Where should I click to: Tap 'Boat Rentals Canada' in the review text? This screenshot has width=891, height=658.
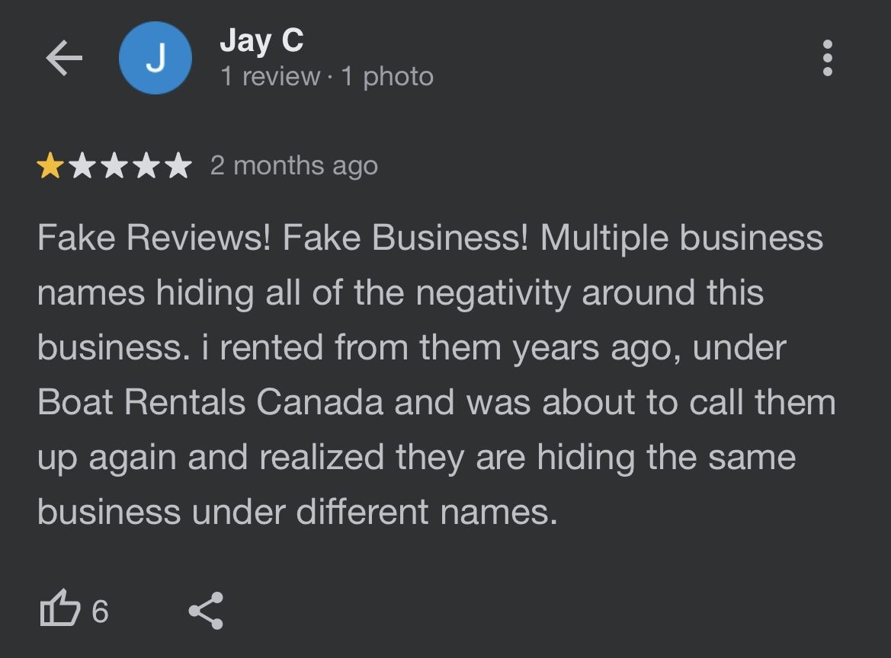(210, 401)
